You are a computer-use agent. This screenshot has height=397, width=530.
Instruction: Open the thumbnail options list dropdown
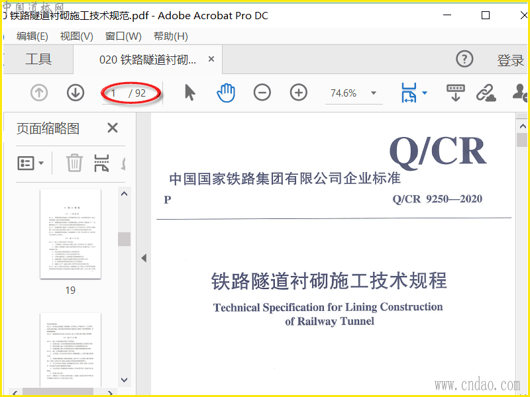click(x=30, y=163)
